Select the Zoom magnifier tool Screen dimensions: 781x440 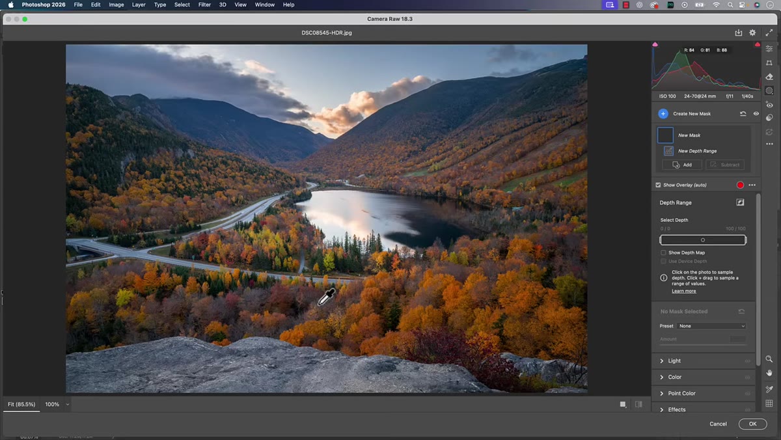coord(769,359)
